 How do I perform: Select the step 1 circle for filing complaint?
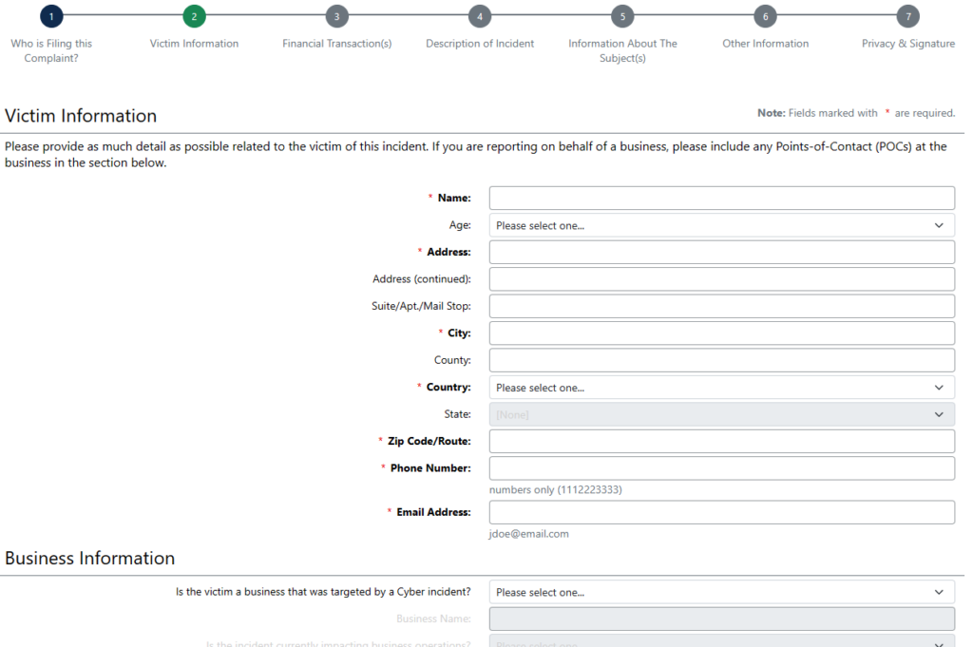pyautogui.click(x=51, y=16)
